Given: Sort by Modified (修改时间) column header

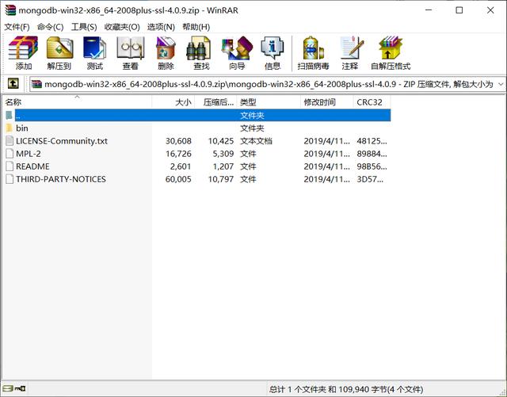Looking at the screenshot, I should coord(326,102).
